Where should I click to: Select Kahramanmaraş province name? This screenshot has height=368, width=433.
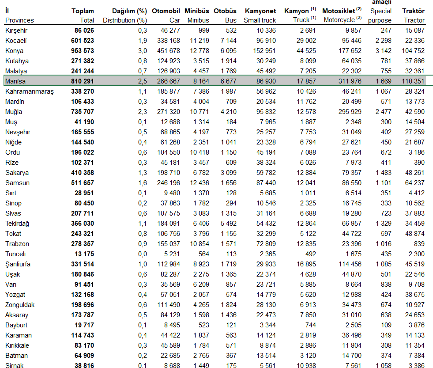click(x=29, y=91)
